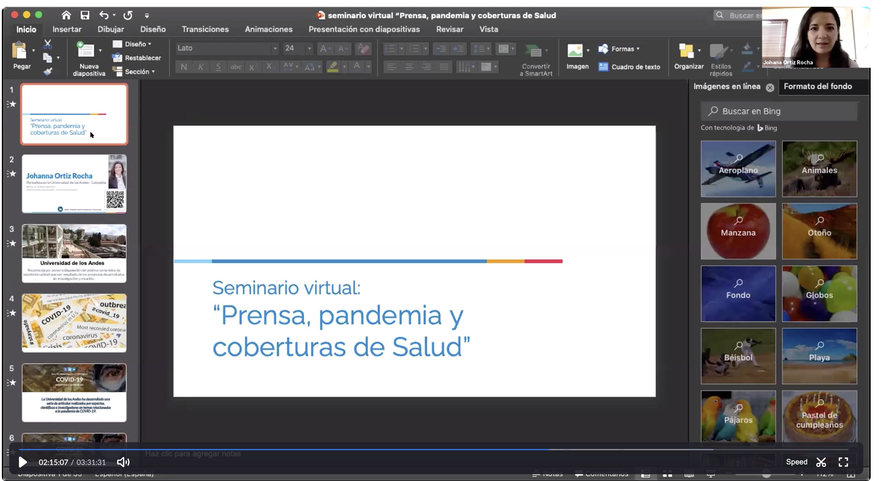Click the scissors clip icon in player
This screenshot has width=883, height=481.
(x=821, y=462)
